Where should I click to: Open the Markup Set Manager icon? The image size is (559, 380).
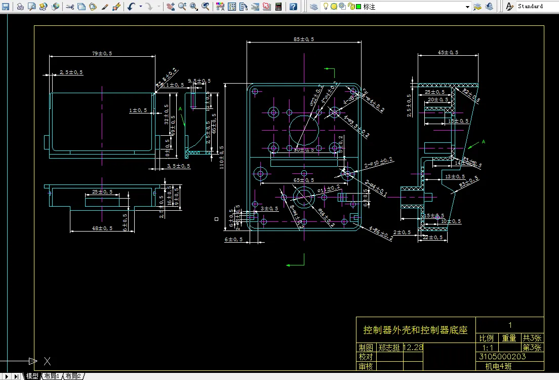pos(267,7)
